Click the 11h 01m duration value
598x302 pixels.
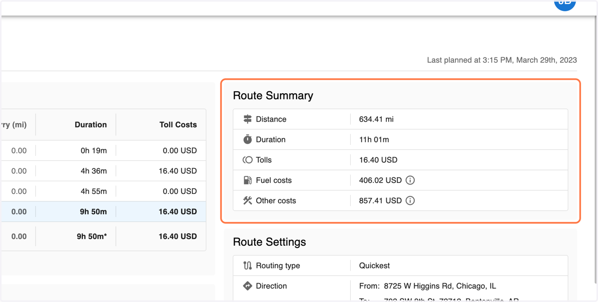coord(374,140)
